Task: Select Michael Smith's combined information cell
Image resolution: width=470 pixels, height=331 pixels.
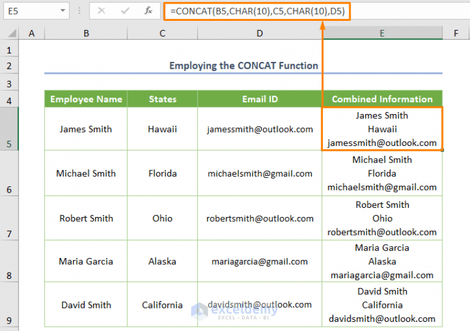Action: click(x=382, y=173)
